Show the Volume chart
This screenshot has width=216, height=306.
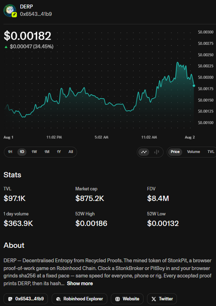pyautogui.click(x=194, y=152)
